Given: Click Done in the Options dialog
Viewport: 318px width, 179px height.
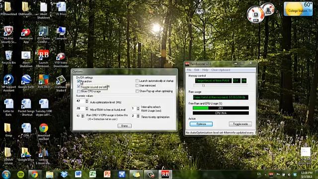Looking at the screenshot, I should tap(125, 126).
